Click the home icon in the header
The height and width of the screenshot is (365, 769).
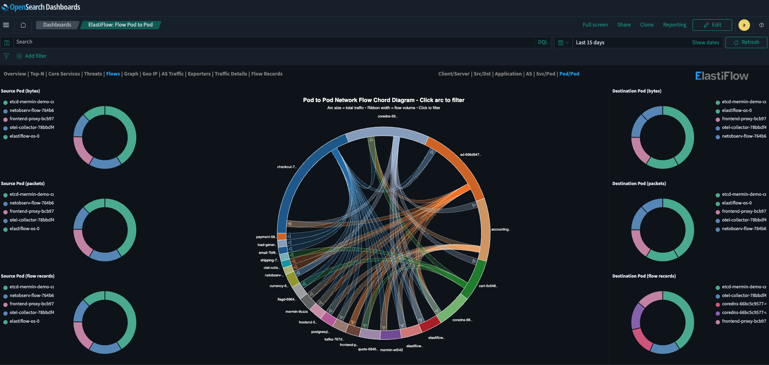pos(23,25)
